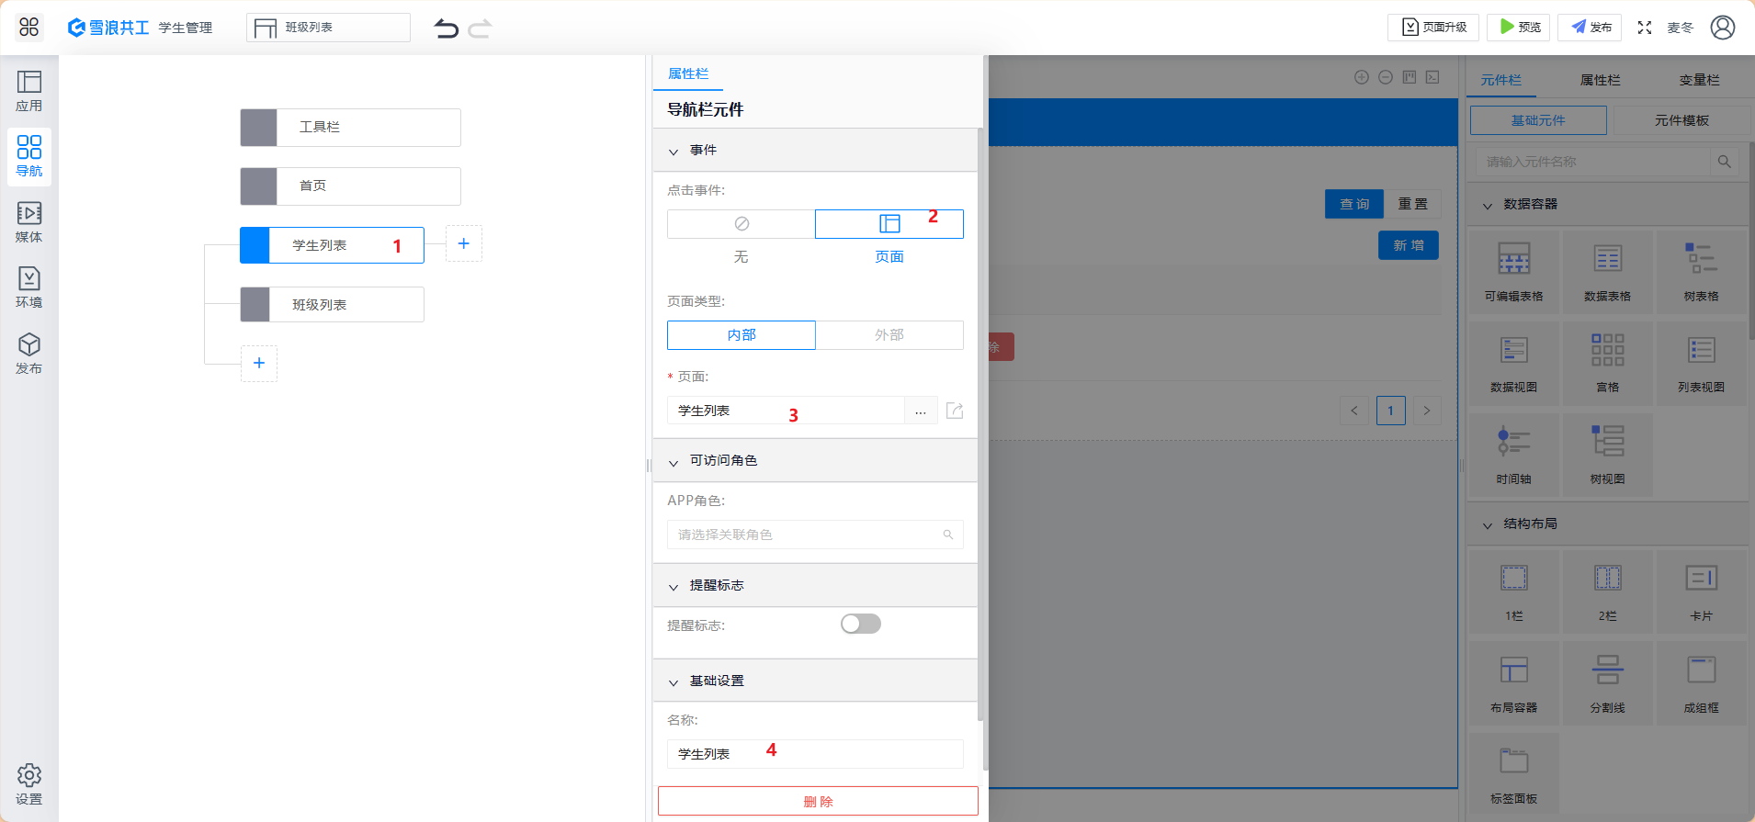This screenshot has width=1755, height=822.
Task: Click the 发布 button in top bar
Action: (x=1590, y=28)
